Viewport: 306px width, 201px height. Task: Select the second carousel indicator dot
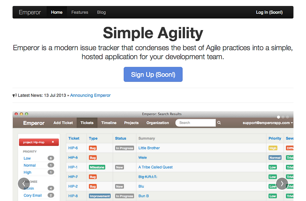click(283, 117)
